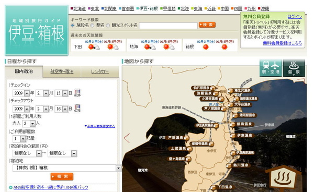314x192 pixels.
Task: Click the keyword search text field
Action: tap(168, 26)
